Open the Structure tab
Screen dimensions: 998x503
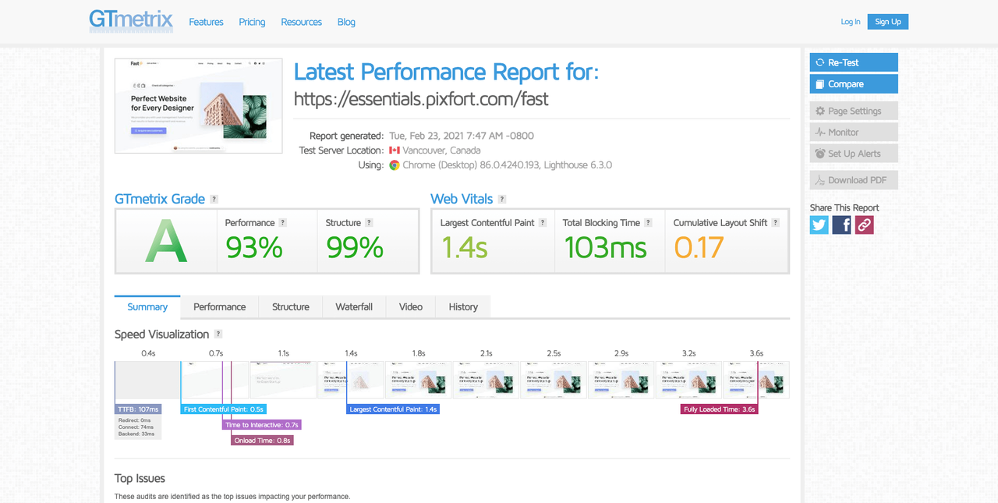point(291,307)
